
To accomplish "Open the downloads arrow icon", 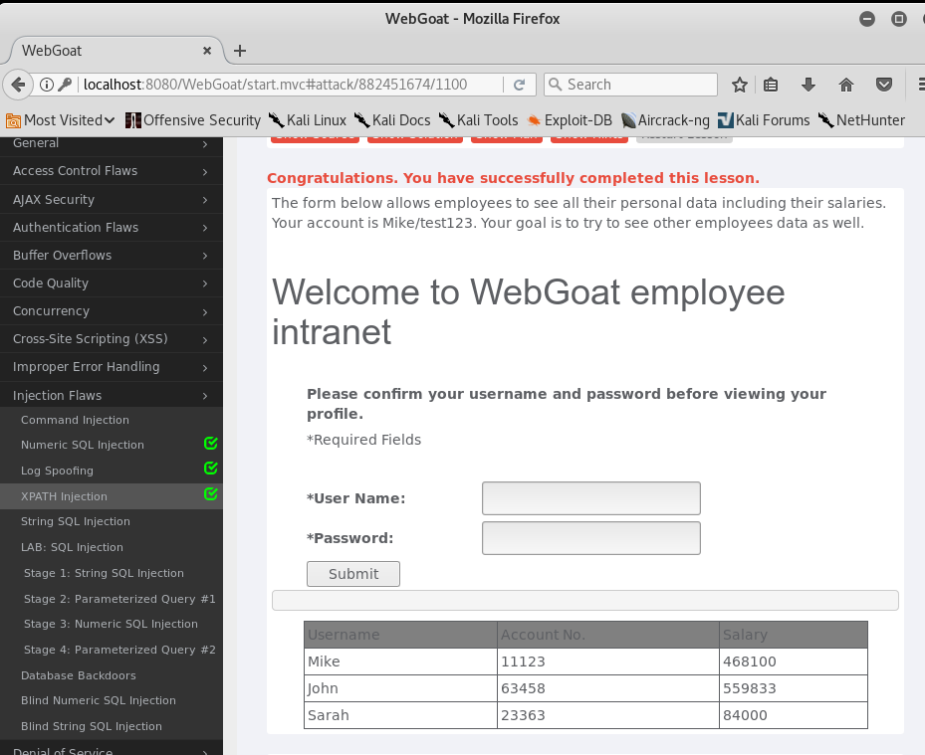I will (x=809, y=85).
